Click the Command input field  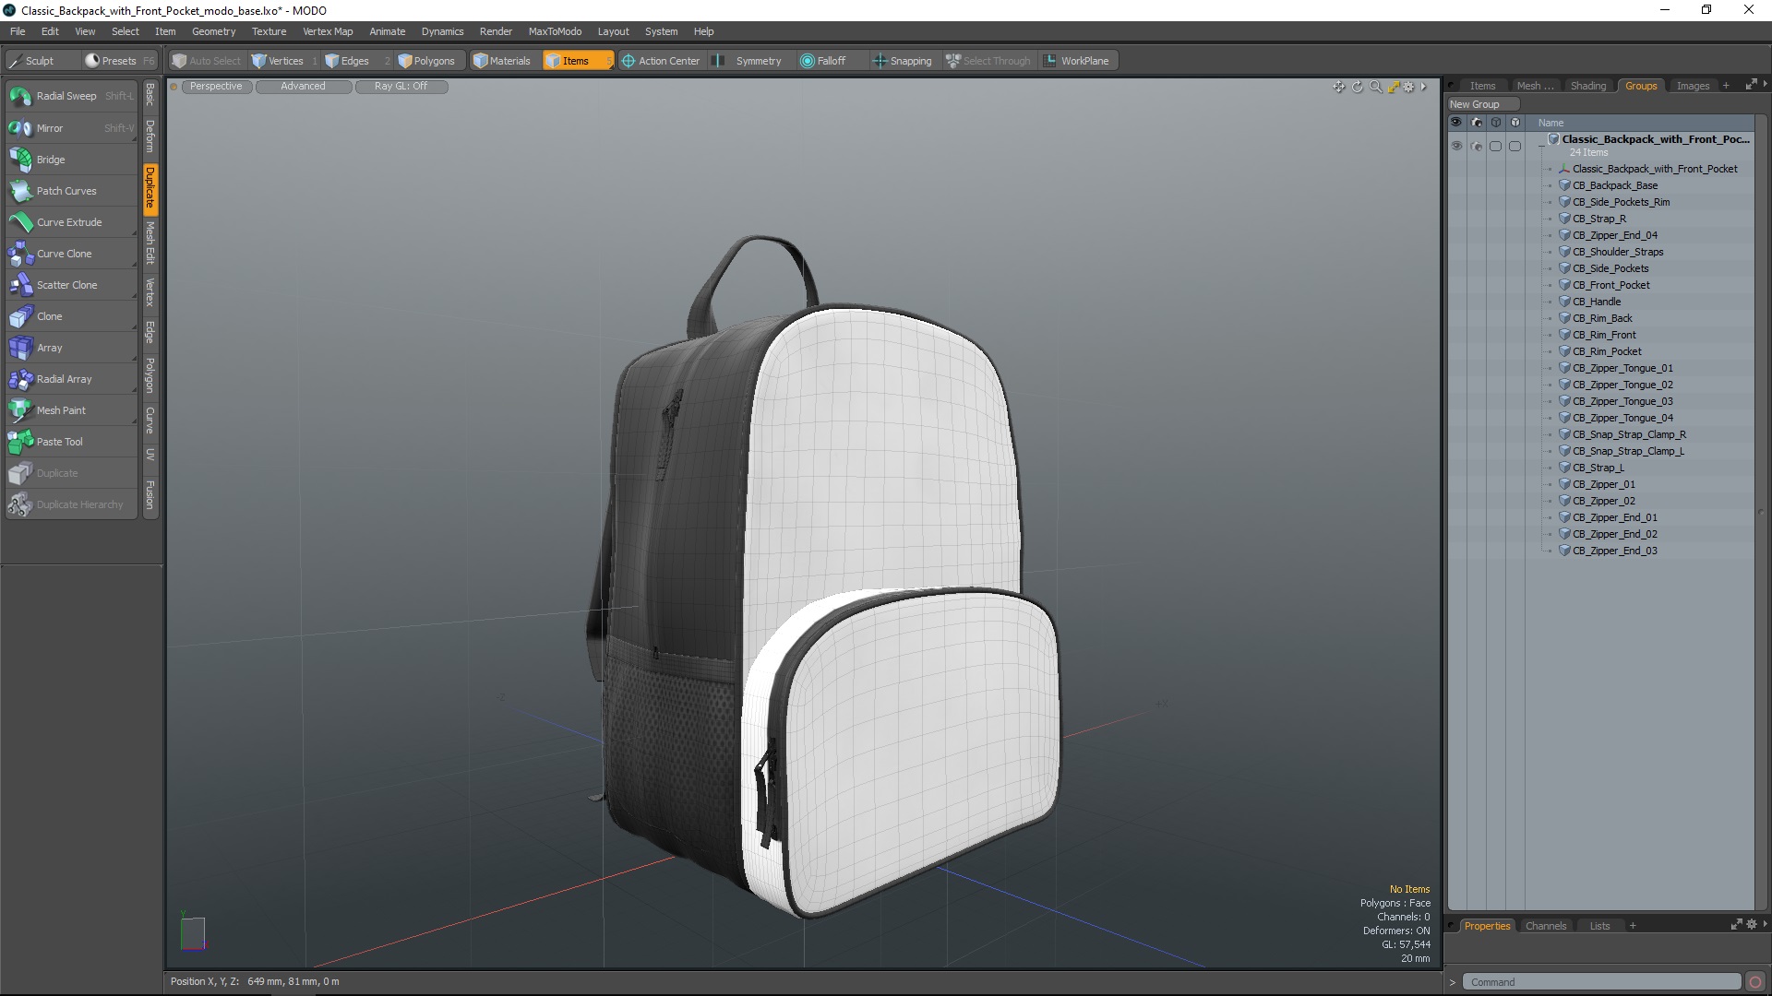pyautogui.click(x=1601, y=982)
